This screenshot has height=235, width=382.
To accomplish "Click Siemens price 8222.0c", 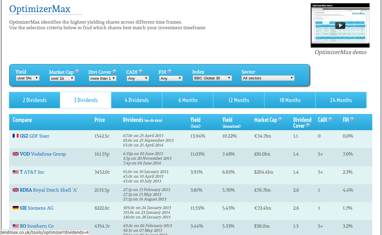I will point(102,208).
